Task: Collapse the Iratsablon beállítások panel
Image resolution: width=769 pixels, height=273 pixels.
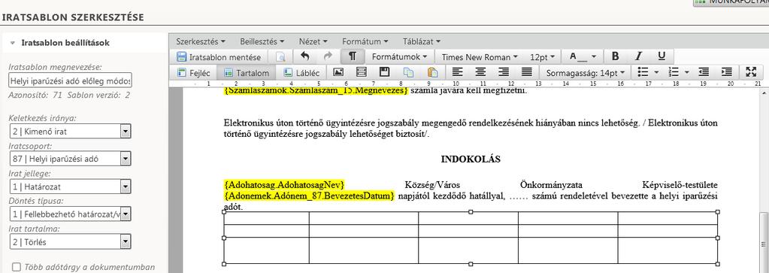Action: (x=13, y=43)
